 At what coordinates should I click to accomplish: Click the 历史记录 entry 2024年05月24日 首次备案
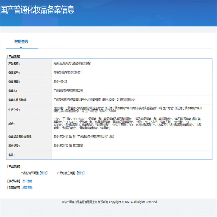coord(68,146)
